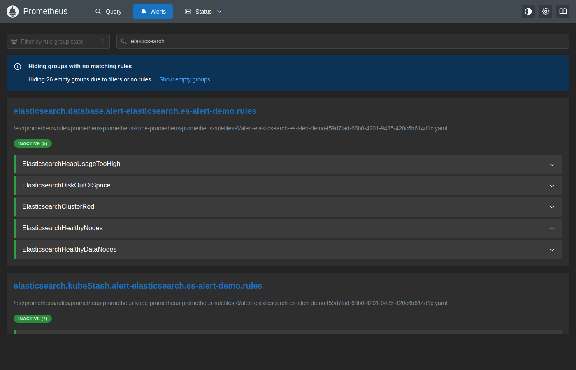Image resolution: width=576 pixels, height=370 pixels.
Task: Expand ElasticsearchHealthyDataNodes rule chevron
Action: 552,250
